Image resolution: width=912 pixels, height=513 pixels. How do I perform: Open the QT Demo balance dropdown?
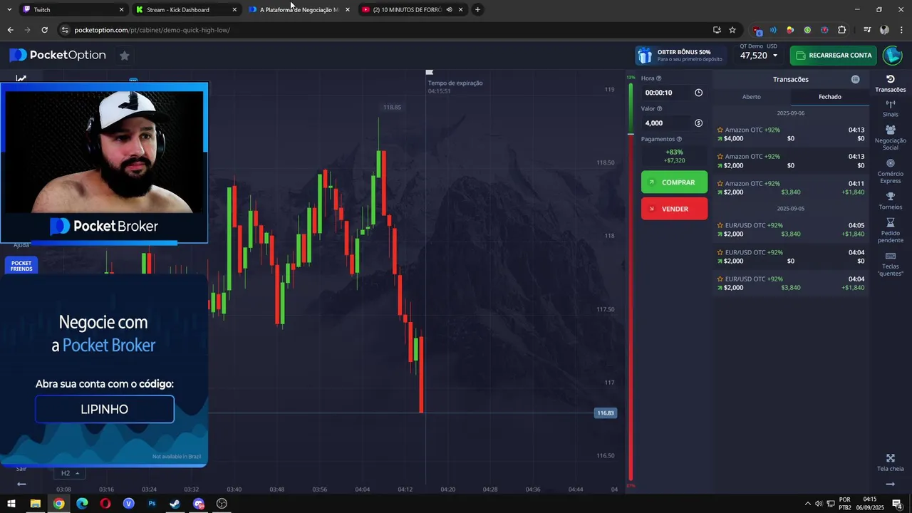[758, 55]
